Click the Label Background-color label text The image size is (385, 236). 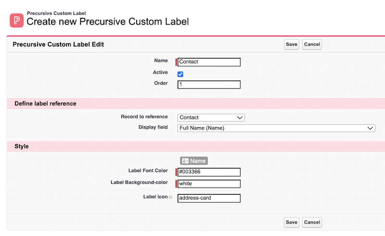(139, 182)
